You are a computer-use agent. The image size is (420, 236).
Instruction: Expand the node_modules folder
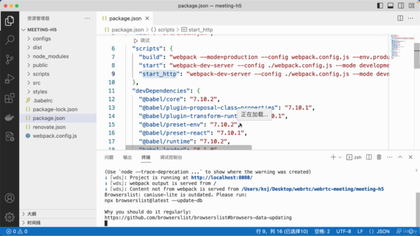point(58,56)
